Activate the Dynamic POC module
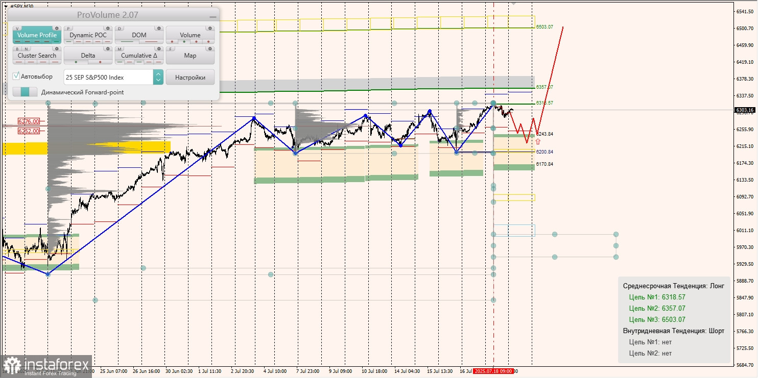 pos(88,35)
